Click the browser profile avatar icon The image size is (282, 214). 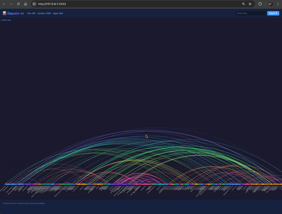click(x=270, y=4)
